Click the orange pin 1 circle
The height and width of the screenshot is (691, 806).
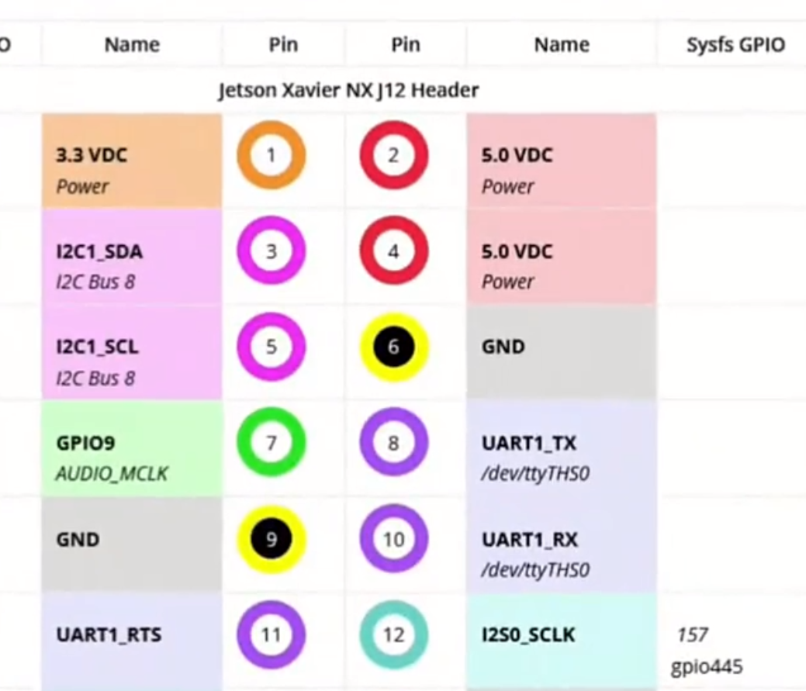(x=271, y=154)
